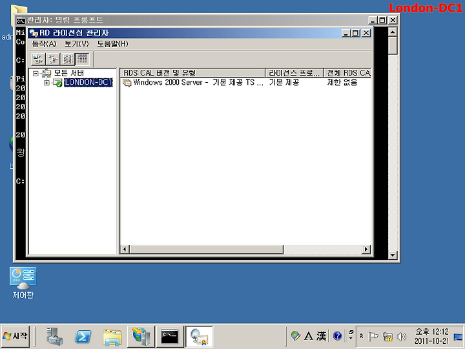Maximize the RD Licensing Manager window
This screenshot has height=349, width=465.
click(356, 33)
